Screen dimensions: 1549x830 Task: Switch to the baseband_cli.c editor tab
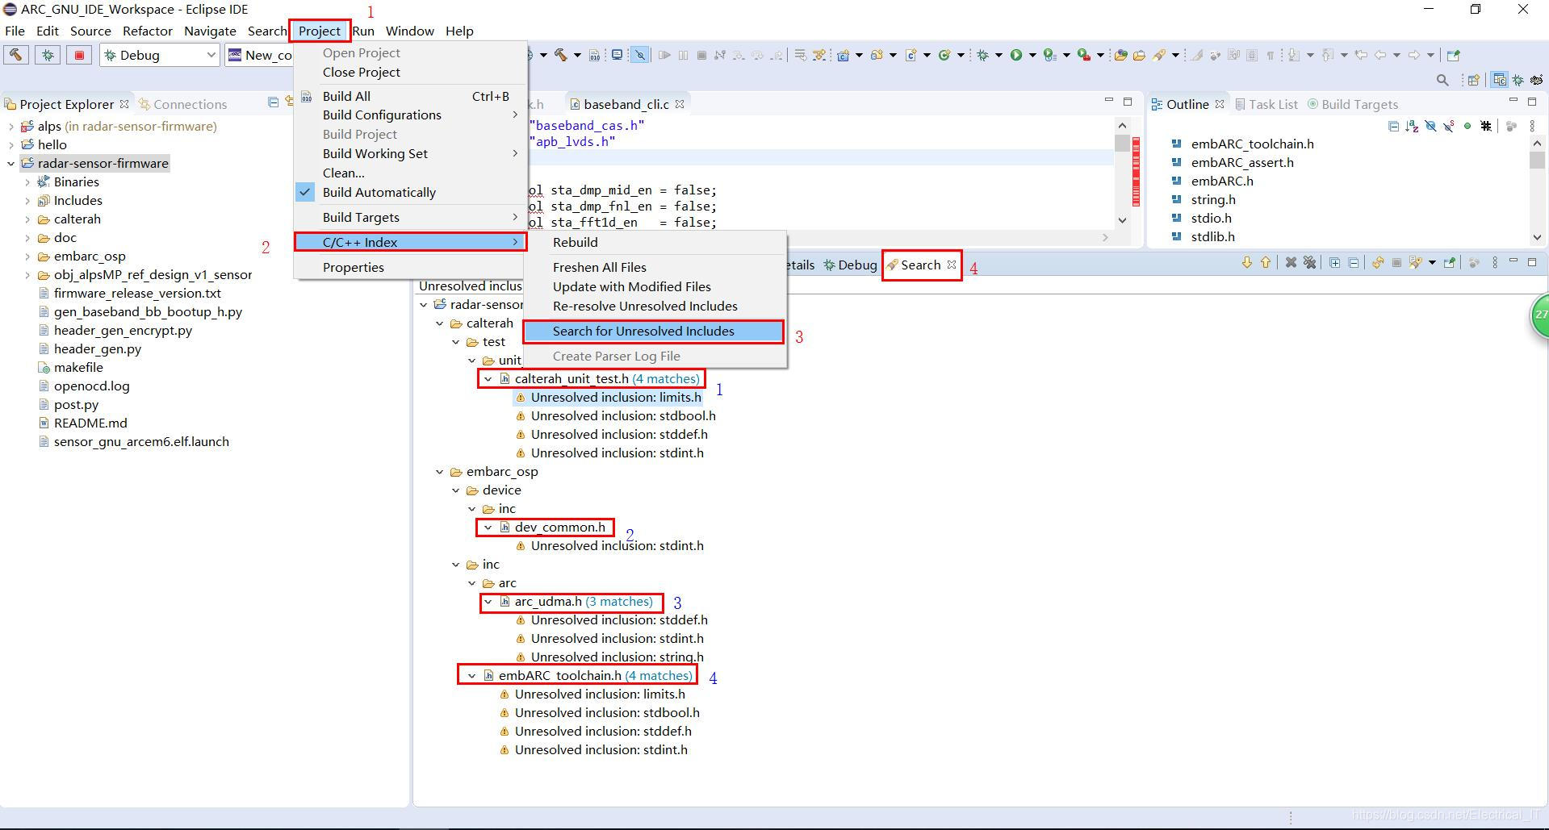[626, 103]
